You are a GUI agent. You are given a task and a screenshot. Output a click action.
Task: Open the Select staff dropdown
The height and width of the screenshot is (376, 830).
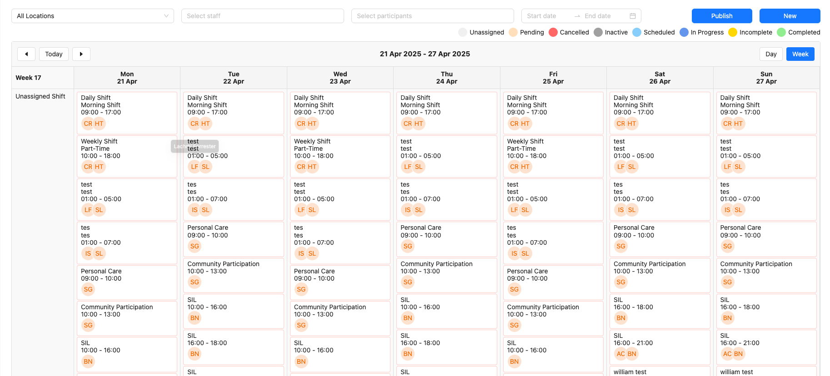point(262,16)
